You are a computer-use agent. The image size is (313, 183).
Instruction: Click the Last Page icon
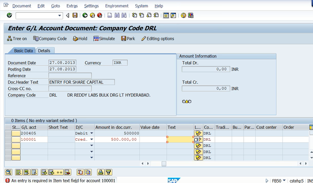point(156,15)
